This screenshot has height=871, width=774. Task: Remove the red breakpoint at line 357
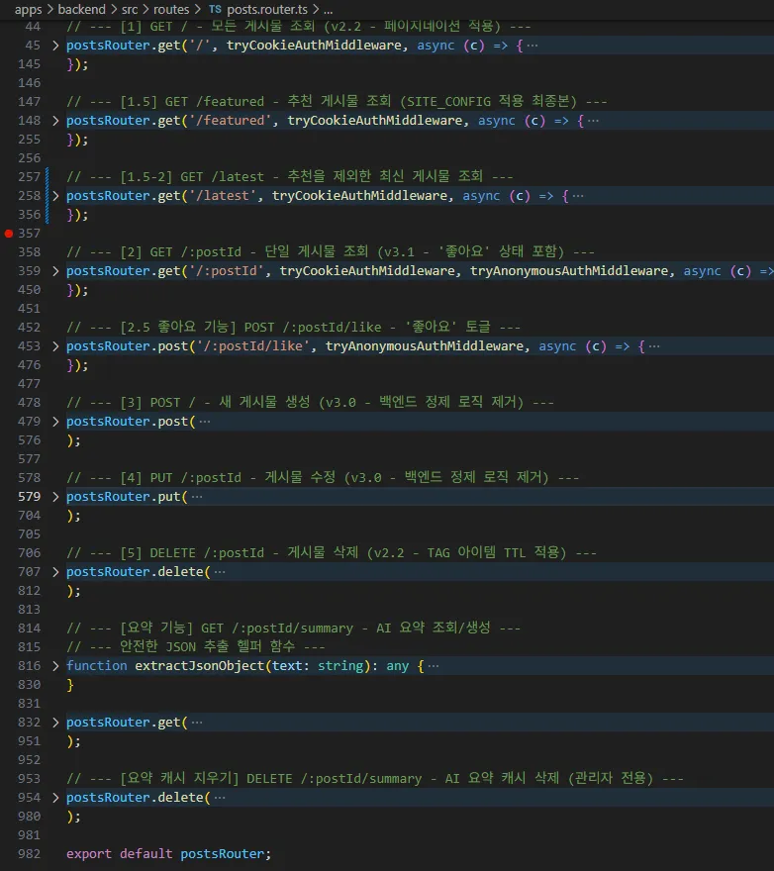click(8, 234)
